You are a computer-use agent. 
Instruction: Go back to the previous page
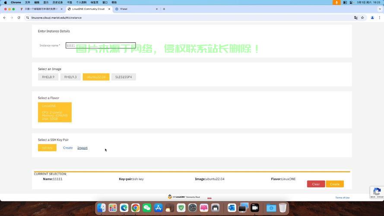click(x=4, y=18)
